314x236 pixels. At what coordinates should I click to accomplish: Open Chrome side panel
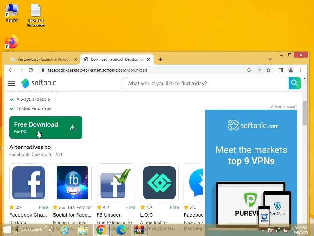[281, 70]
